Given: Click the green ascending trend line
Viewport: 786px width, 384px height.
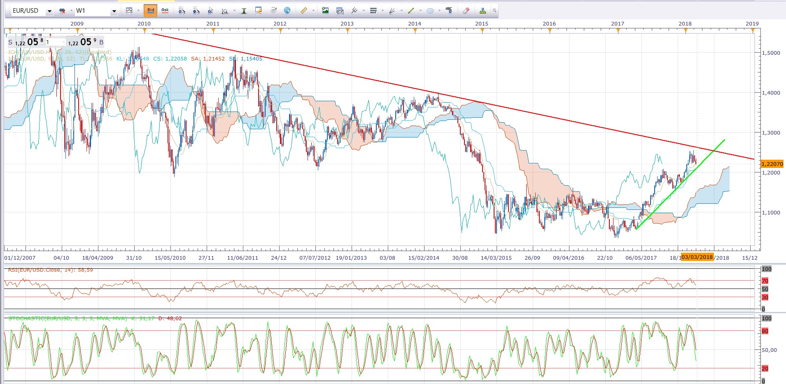Looking at the screenshot, I should point(680,185).
